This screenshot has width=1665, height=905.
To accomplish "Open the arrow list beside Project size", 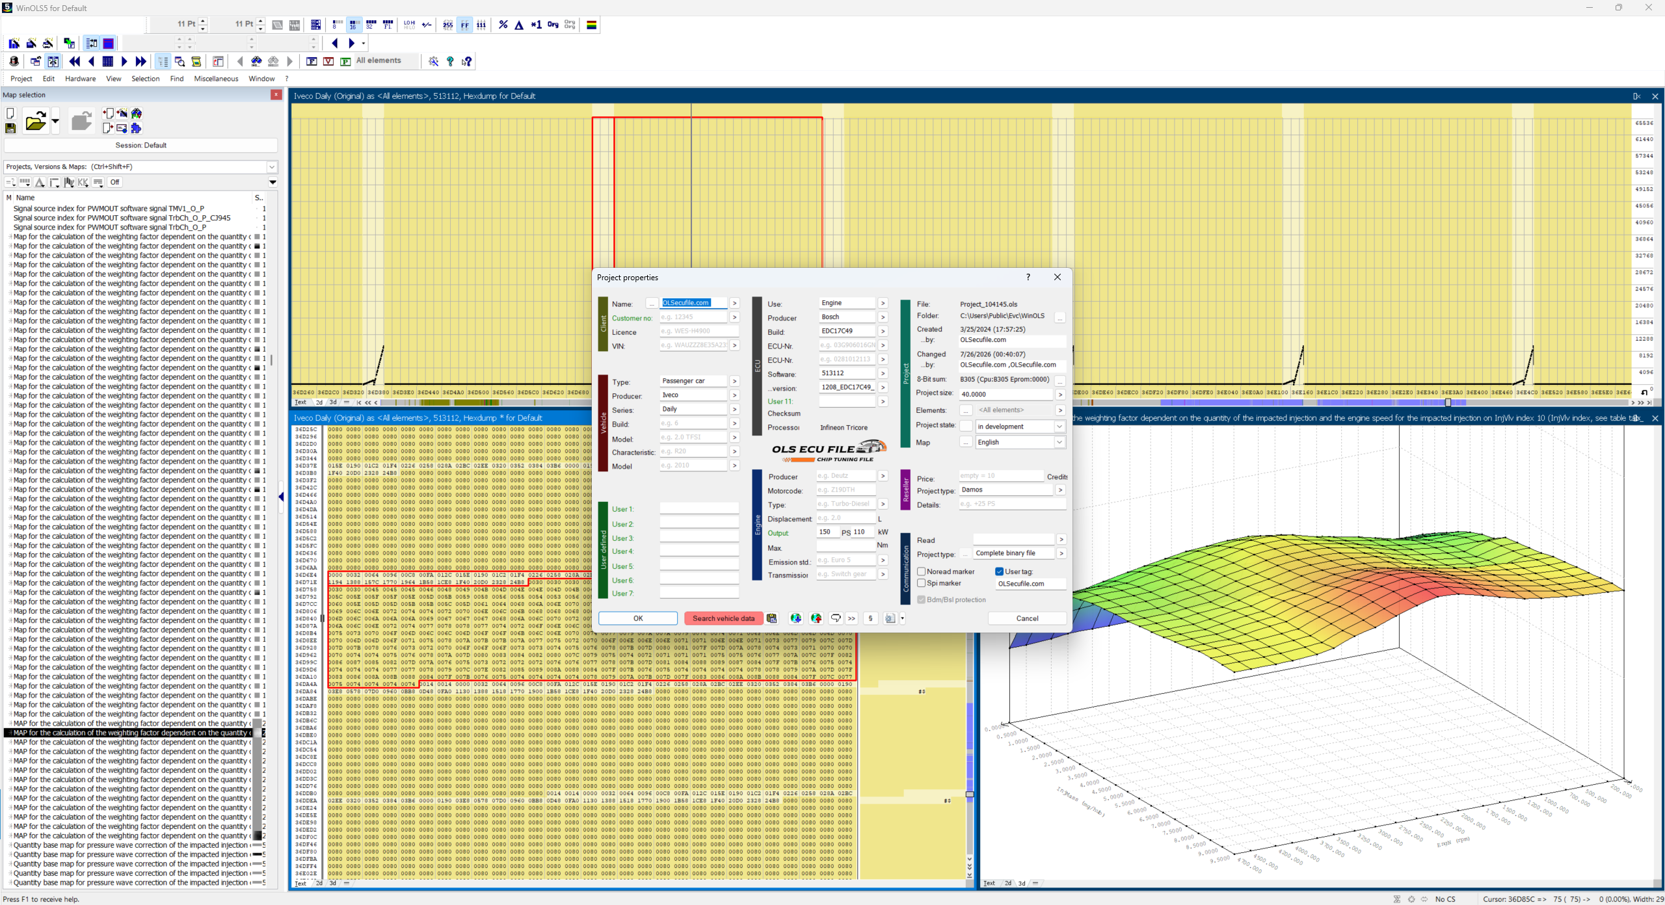I will coord(1060,395).
